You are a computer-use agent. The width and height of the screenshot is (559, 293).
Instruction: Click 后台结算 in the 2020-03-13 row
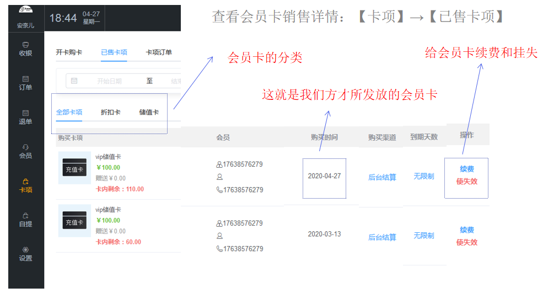click(382, 237)
